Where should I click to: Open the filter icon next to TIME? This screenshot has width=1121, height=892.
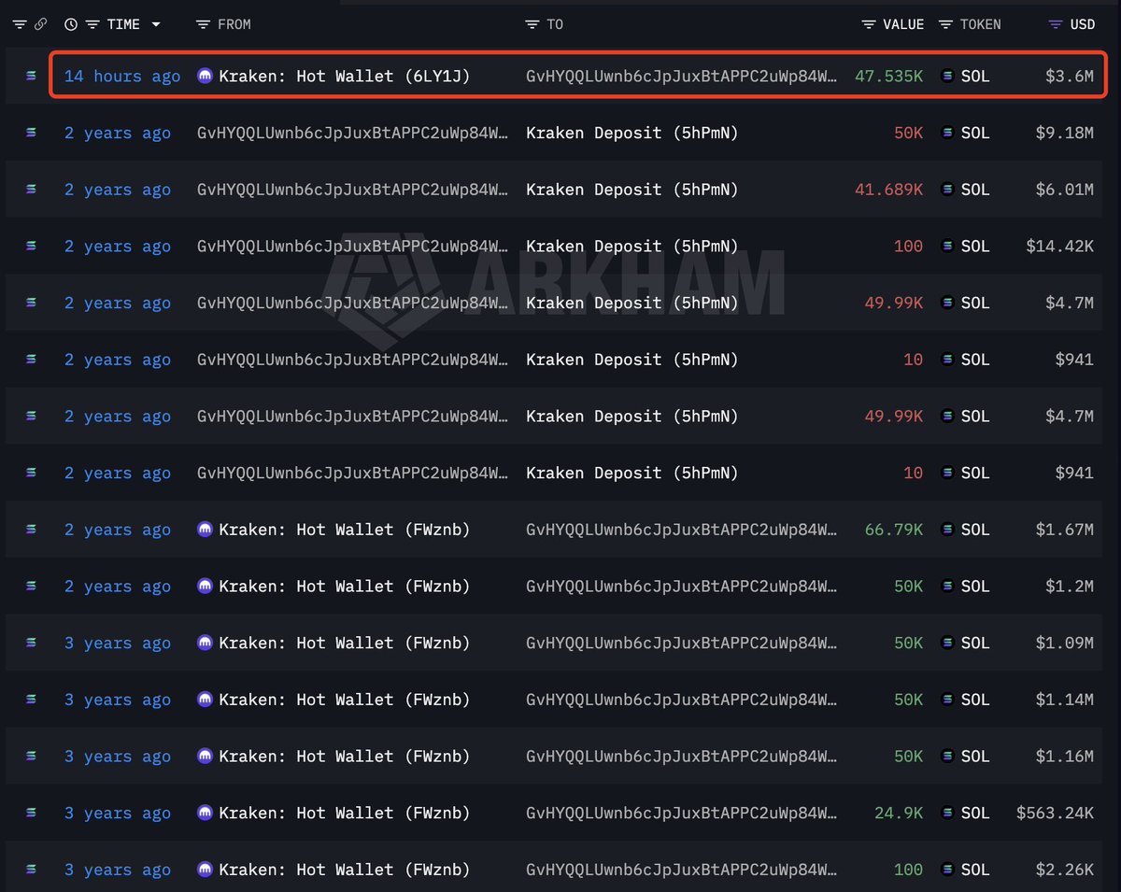pos(92,24)
